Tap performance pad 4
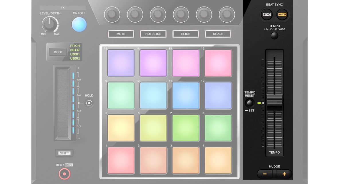345x184 pixels. (218, 160)
